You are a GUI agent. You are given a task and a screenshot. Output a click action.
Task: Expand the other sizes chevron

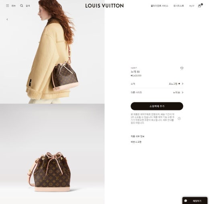[x=182, y=92]
